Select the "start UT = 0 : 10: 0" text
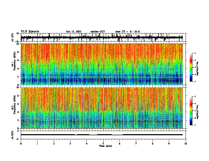The height and width of the screenshot is (161, 209). pos(127,32)
